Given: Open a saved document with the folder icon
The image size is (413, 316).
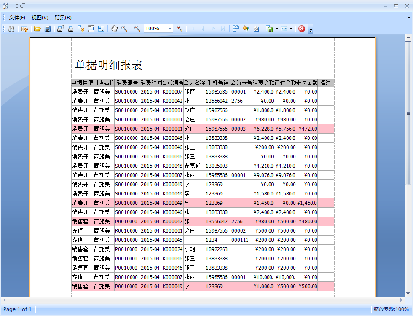Looking at the screenshot, I should [38, 29].
